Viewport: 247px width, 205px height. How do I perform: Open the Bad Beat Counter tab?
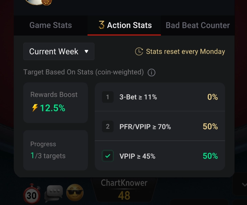click(198, 25)
